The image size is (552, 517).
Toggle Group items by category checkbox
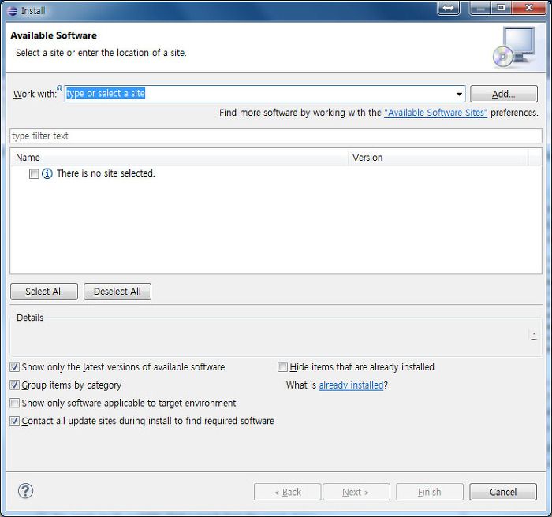[14, 385]
